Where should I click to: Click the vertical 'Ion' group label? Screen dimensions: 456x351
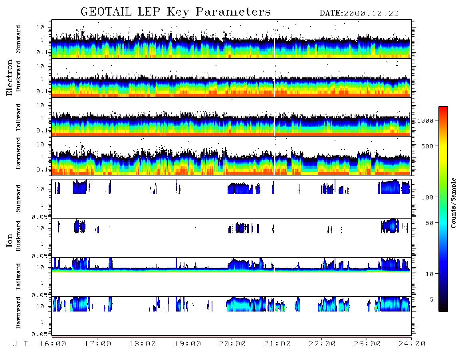[10, 240]
